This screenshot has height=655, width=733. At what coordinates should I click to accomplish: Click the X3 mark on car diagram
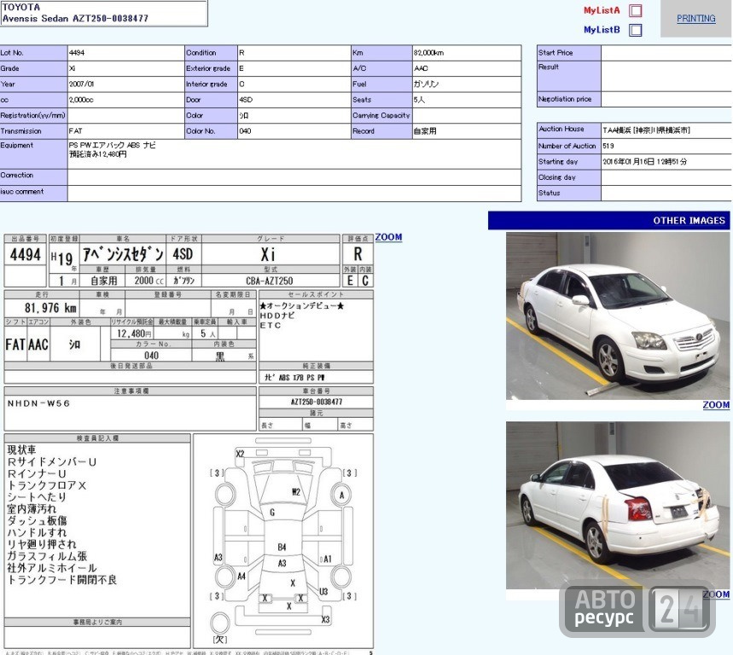325,619
